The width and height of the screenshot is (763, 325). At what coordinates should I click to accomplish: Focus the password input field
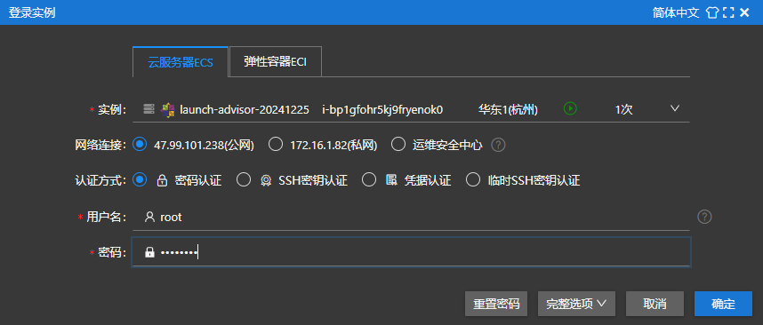click(411, 252)
